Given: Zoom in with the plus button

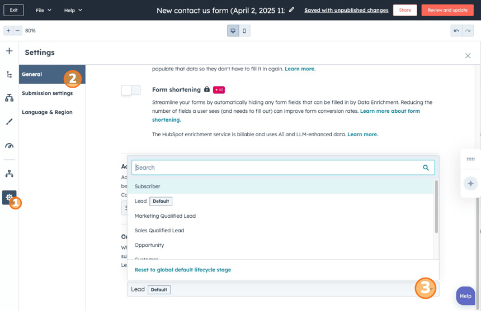Looking at the screenshot, I should 8,31.
